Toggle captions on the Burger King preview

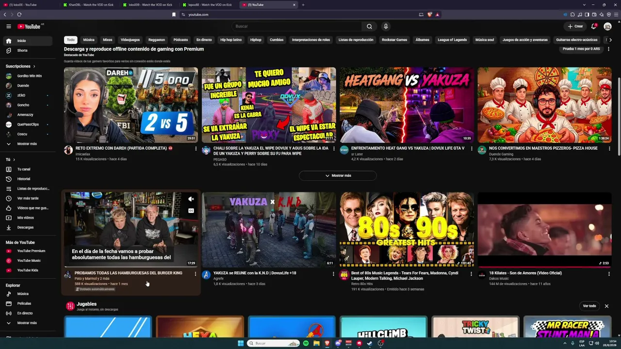191,211
